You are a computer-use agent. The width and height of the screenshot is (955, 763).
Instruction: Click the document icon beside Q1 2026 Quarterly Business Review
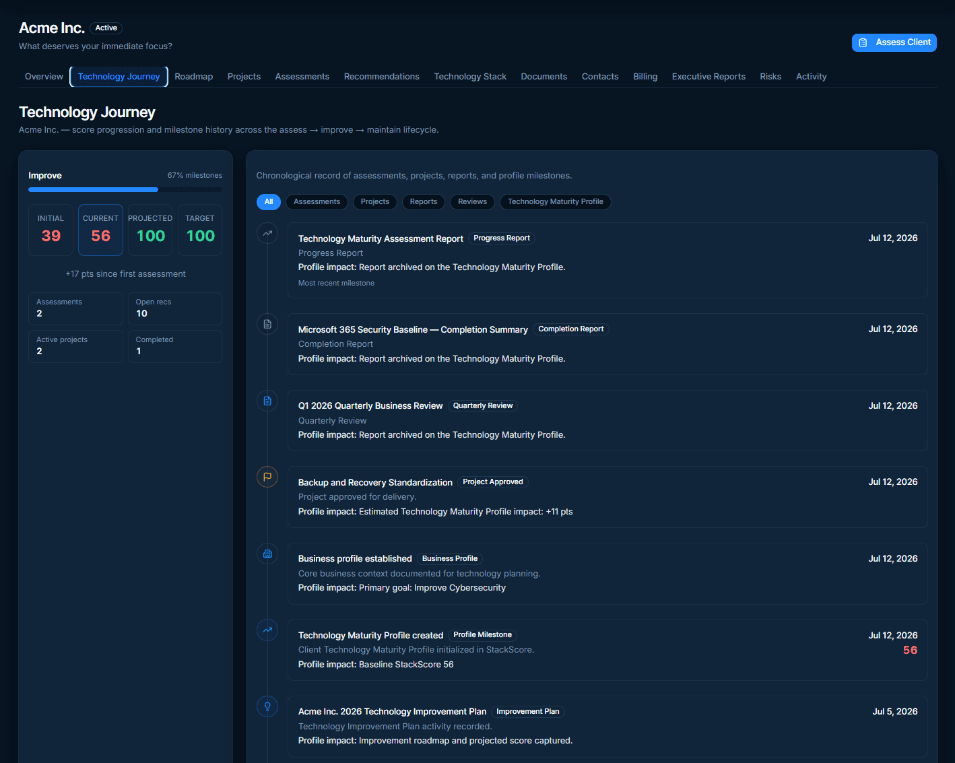click(267, 401)
